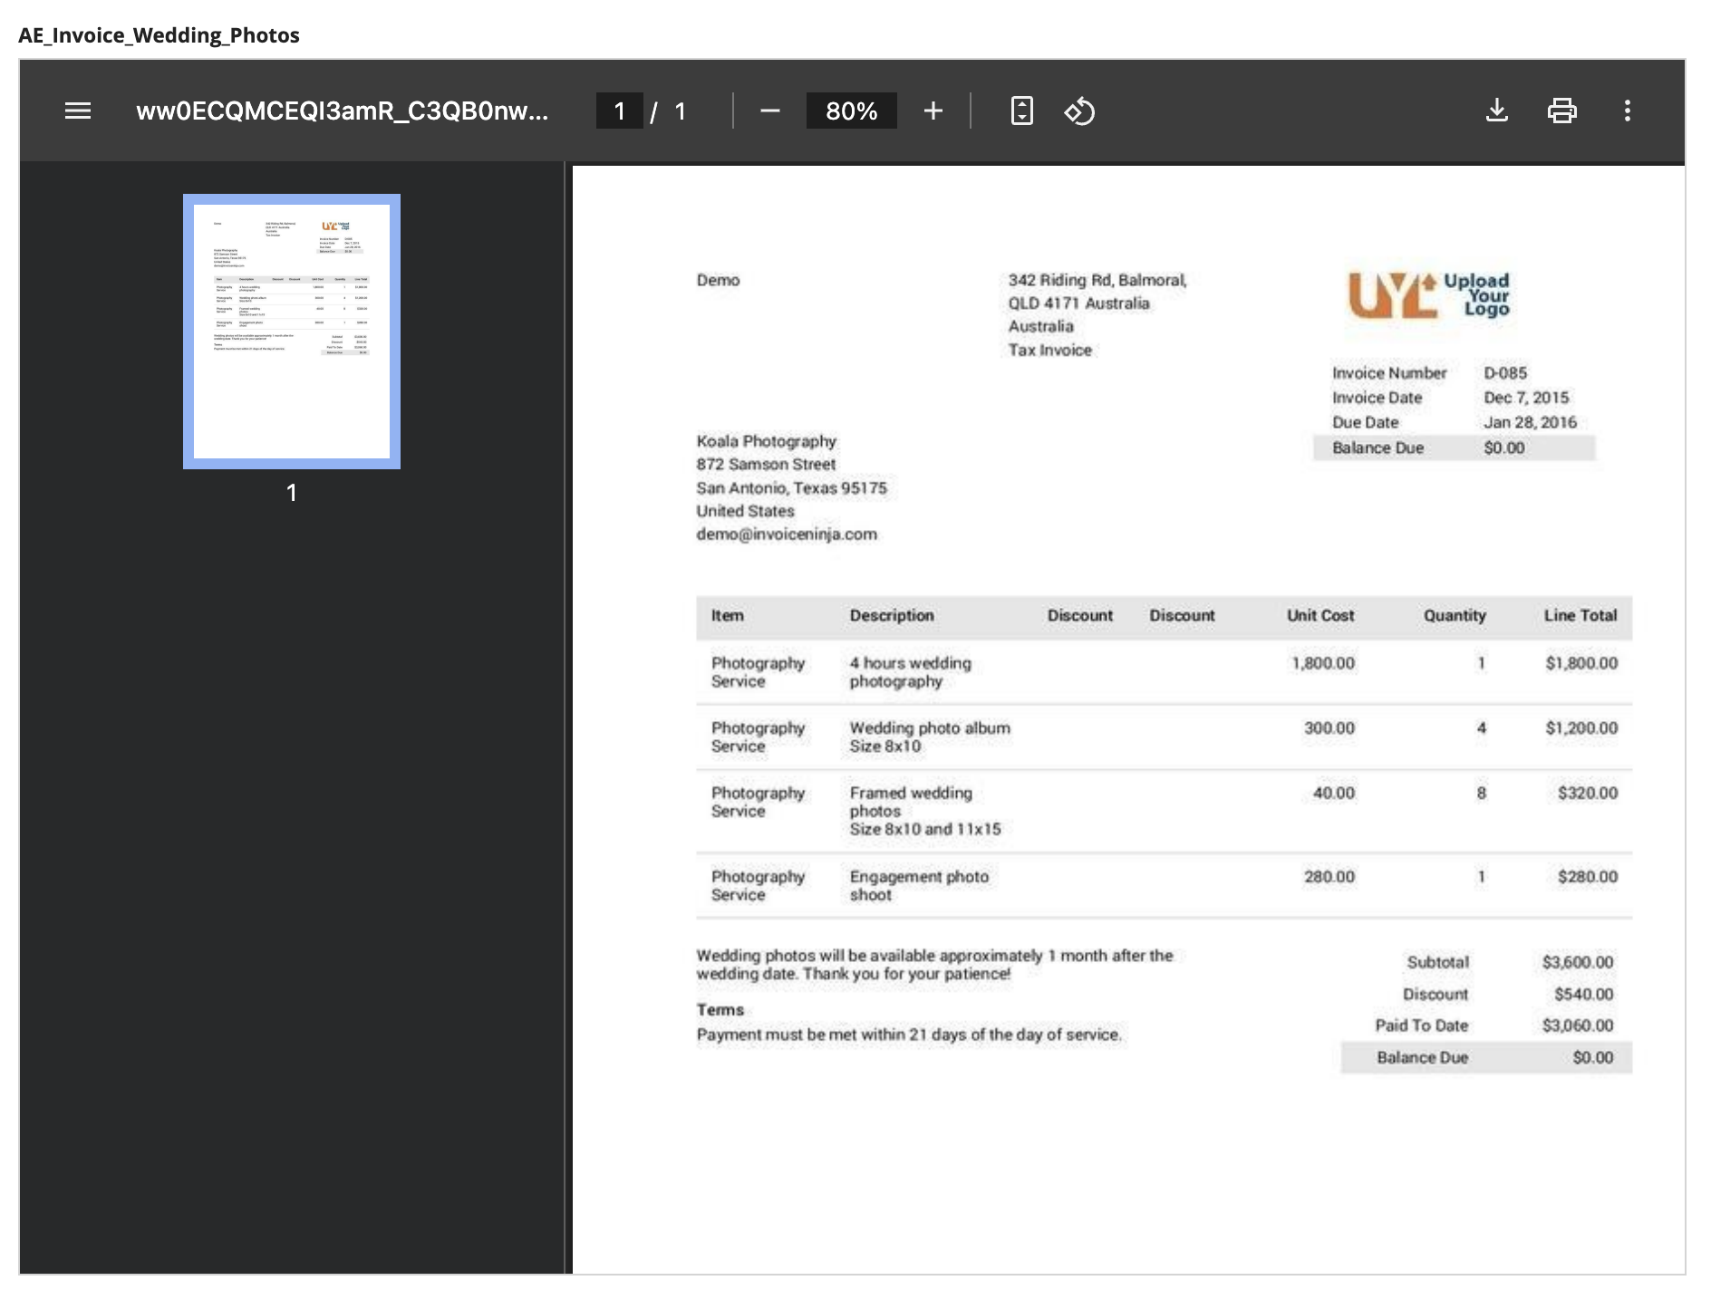Click the AE_Invoice_Wedding_Photos title

click(159, 35)
